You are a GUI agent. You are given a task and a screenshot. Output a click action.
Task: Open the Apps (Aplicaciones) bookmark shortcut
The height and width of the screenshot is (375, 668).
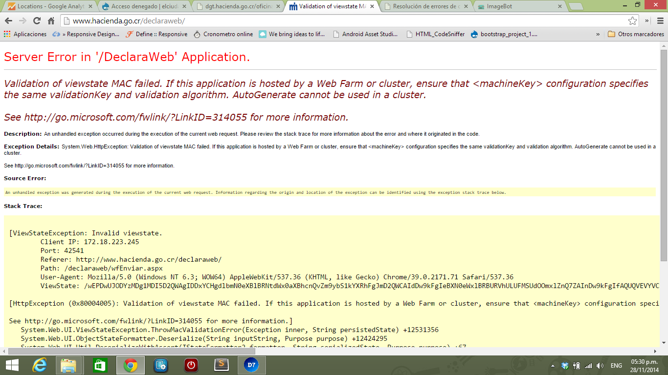pos(25,34)
